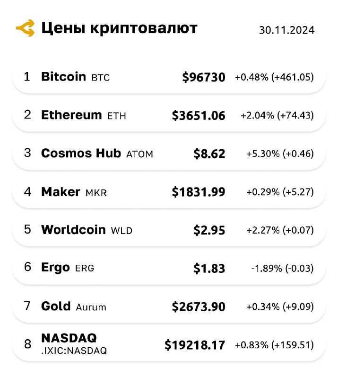
Task: Click the yellow arrows logo icon
Action: [26, 28]
